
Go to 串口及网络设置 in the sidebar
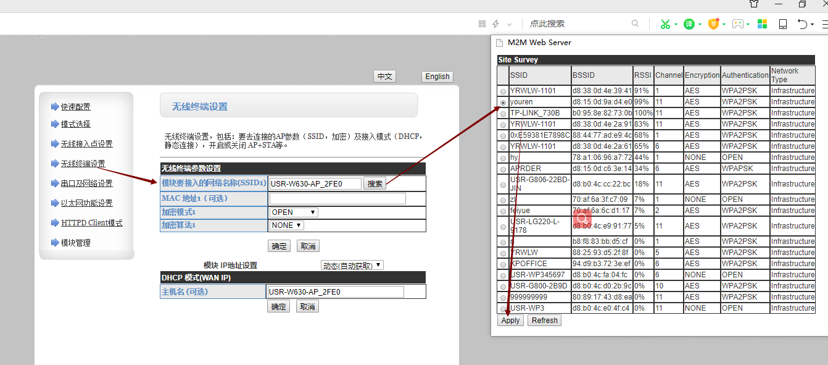tap(86, 183)
